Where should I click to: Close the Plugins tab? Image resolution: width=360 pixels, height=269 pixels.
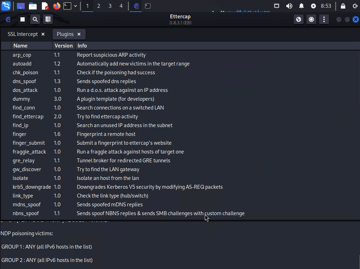coord(79,34)
